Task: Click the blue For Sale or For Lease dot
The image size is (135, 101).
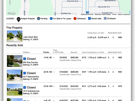Action: [51, 19]
